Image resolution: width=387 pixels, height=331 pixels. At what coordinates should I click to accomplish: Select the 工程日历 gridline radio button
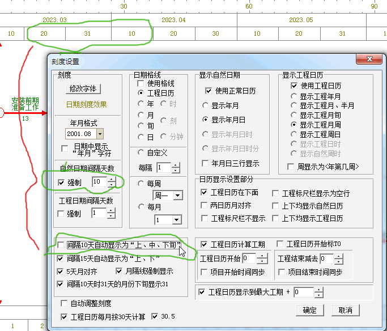click(141, 93)
